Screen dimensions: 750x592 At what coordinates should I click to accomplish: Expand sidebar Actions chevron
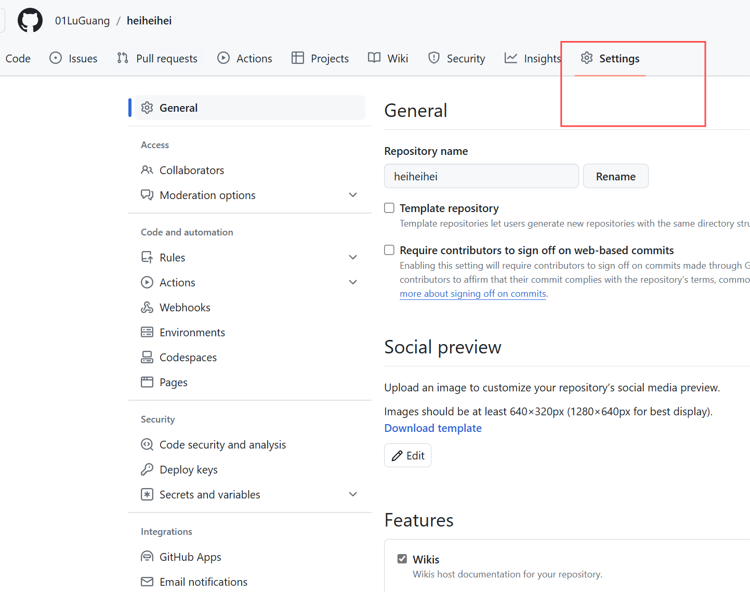pos(353,282)
